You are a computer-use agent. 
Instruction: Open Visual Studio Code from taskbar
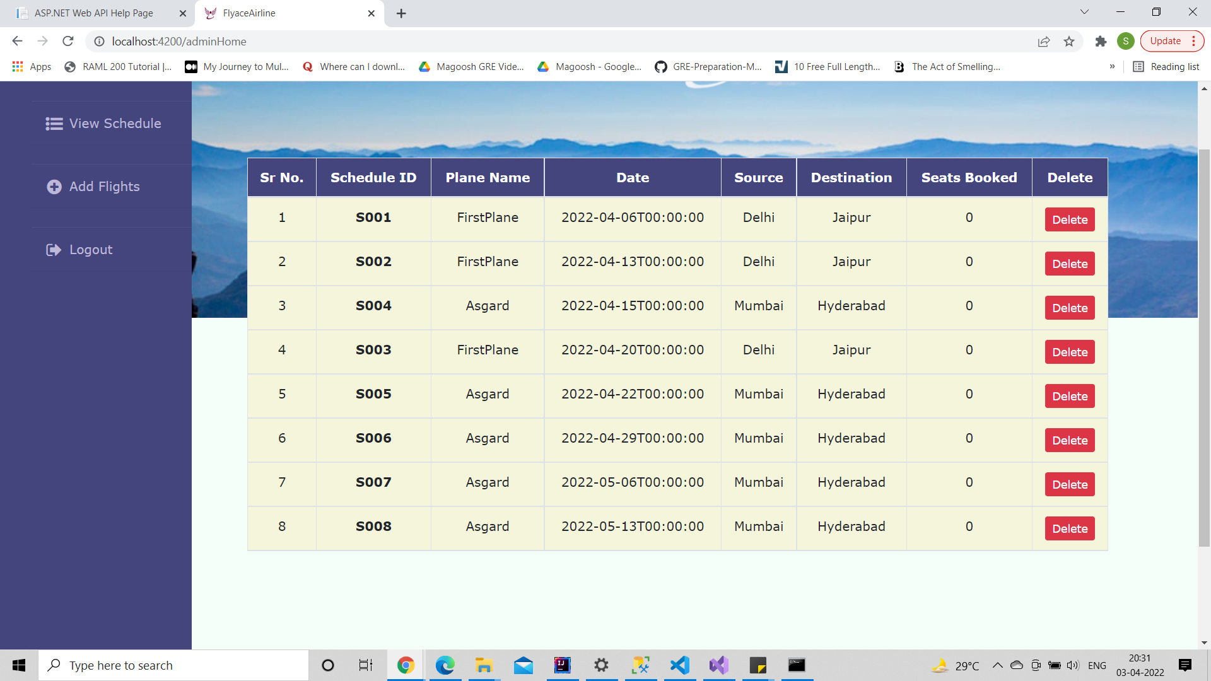679,665
